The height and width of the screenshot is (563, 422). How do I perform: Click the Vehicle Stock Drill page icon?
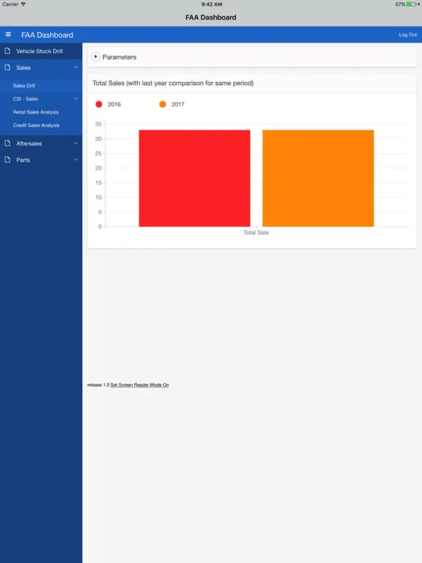[7, 51]
